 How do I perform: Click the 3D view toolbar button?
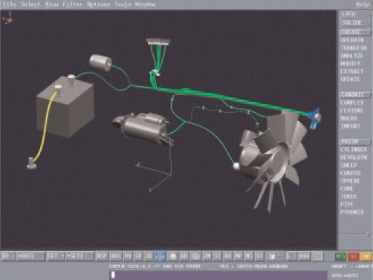coord(149,256)
